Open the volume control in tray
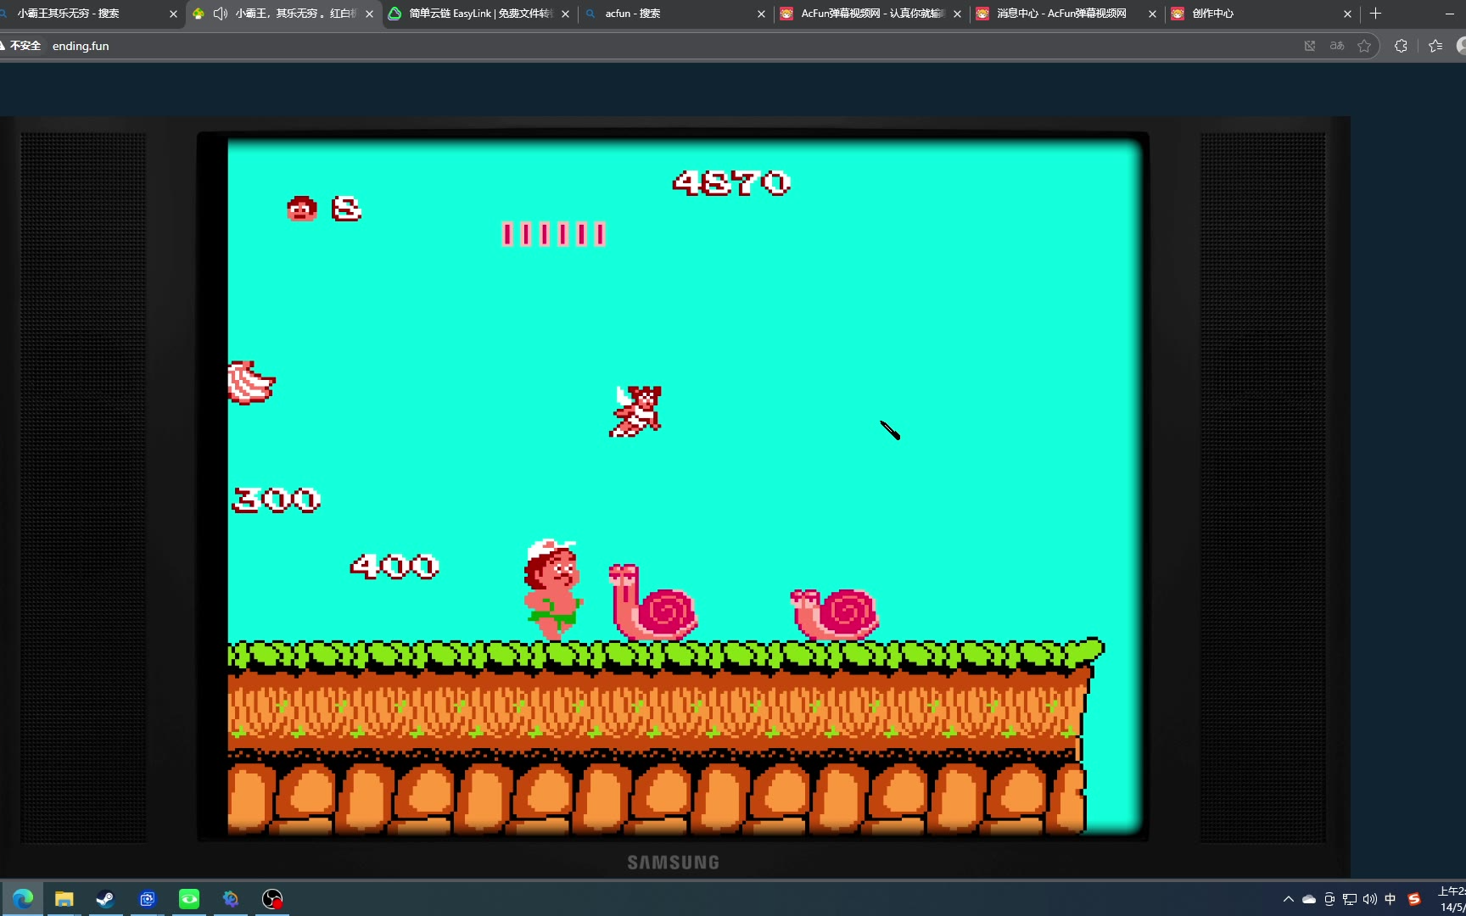Image resolution: width=1466 pixels, height=916 pixels. click(1369, 899)
